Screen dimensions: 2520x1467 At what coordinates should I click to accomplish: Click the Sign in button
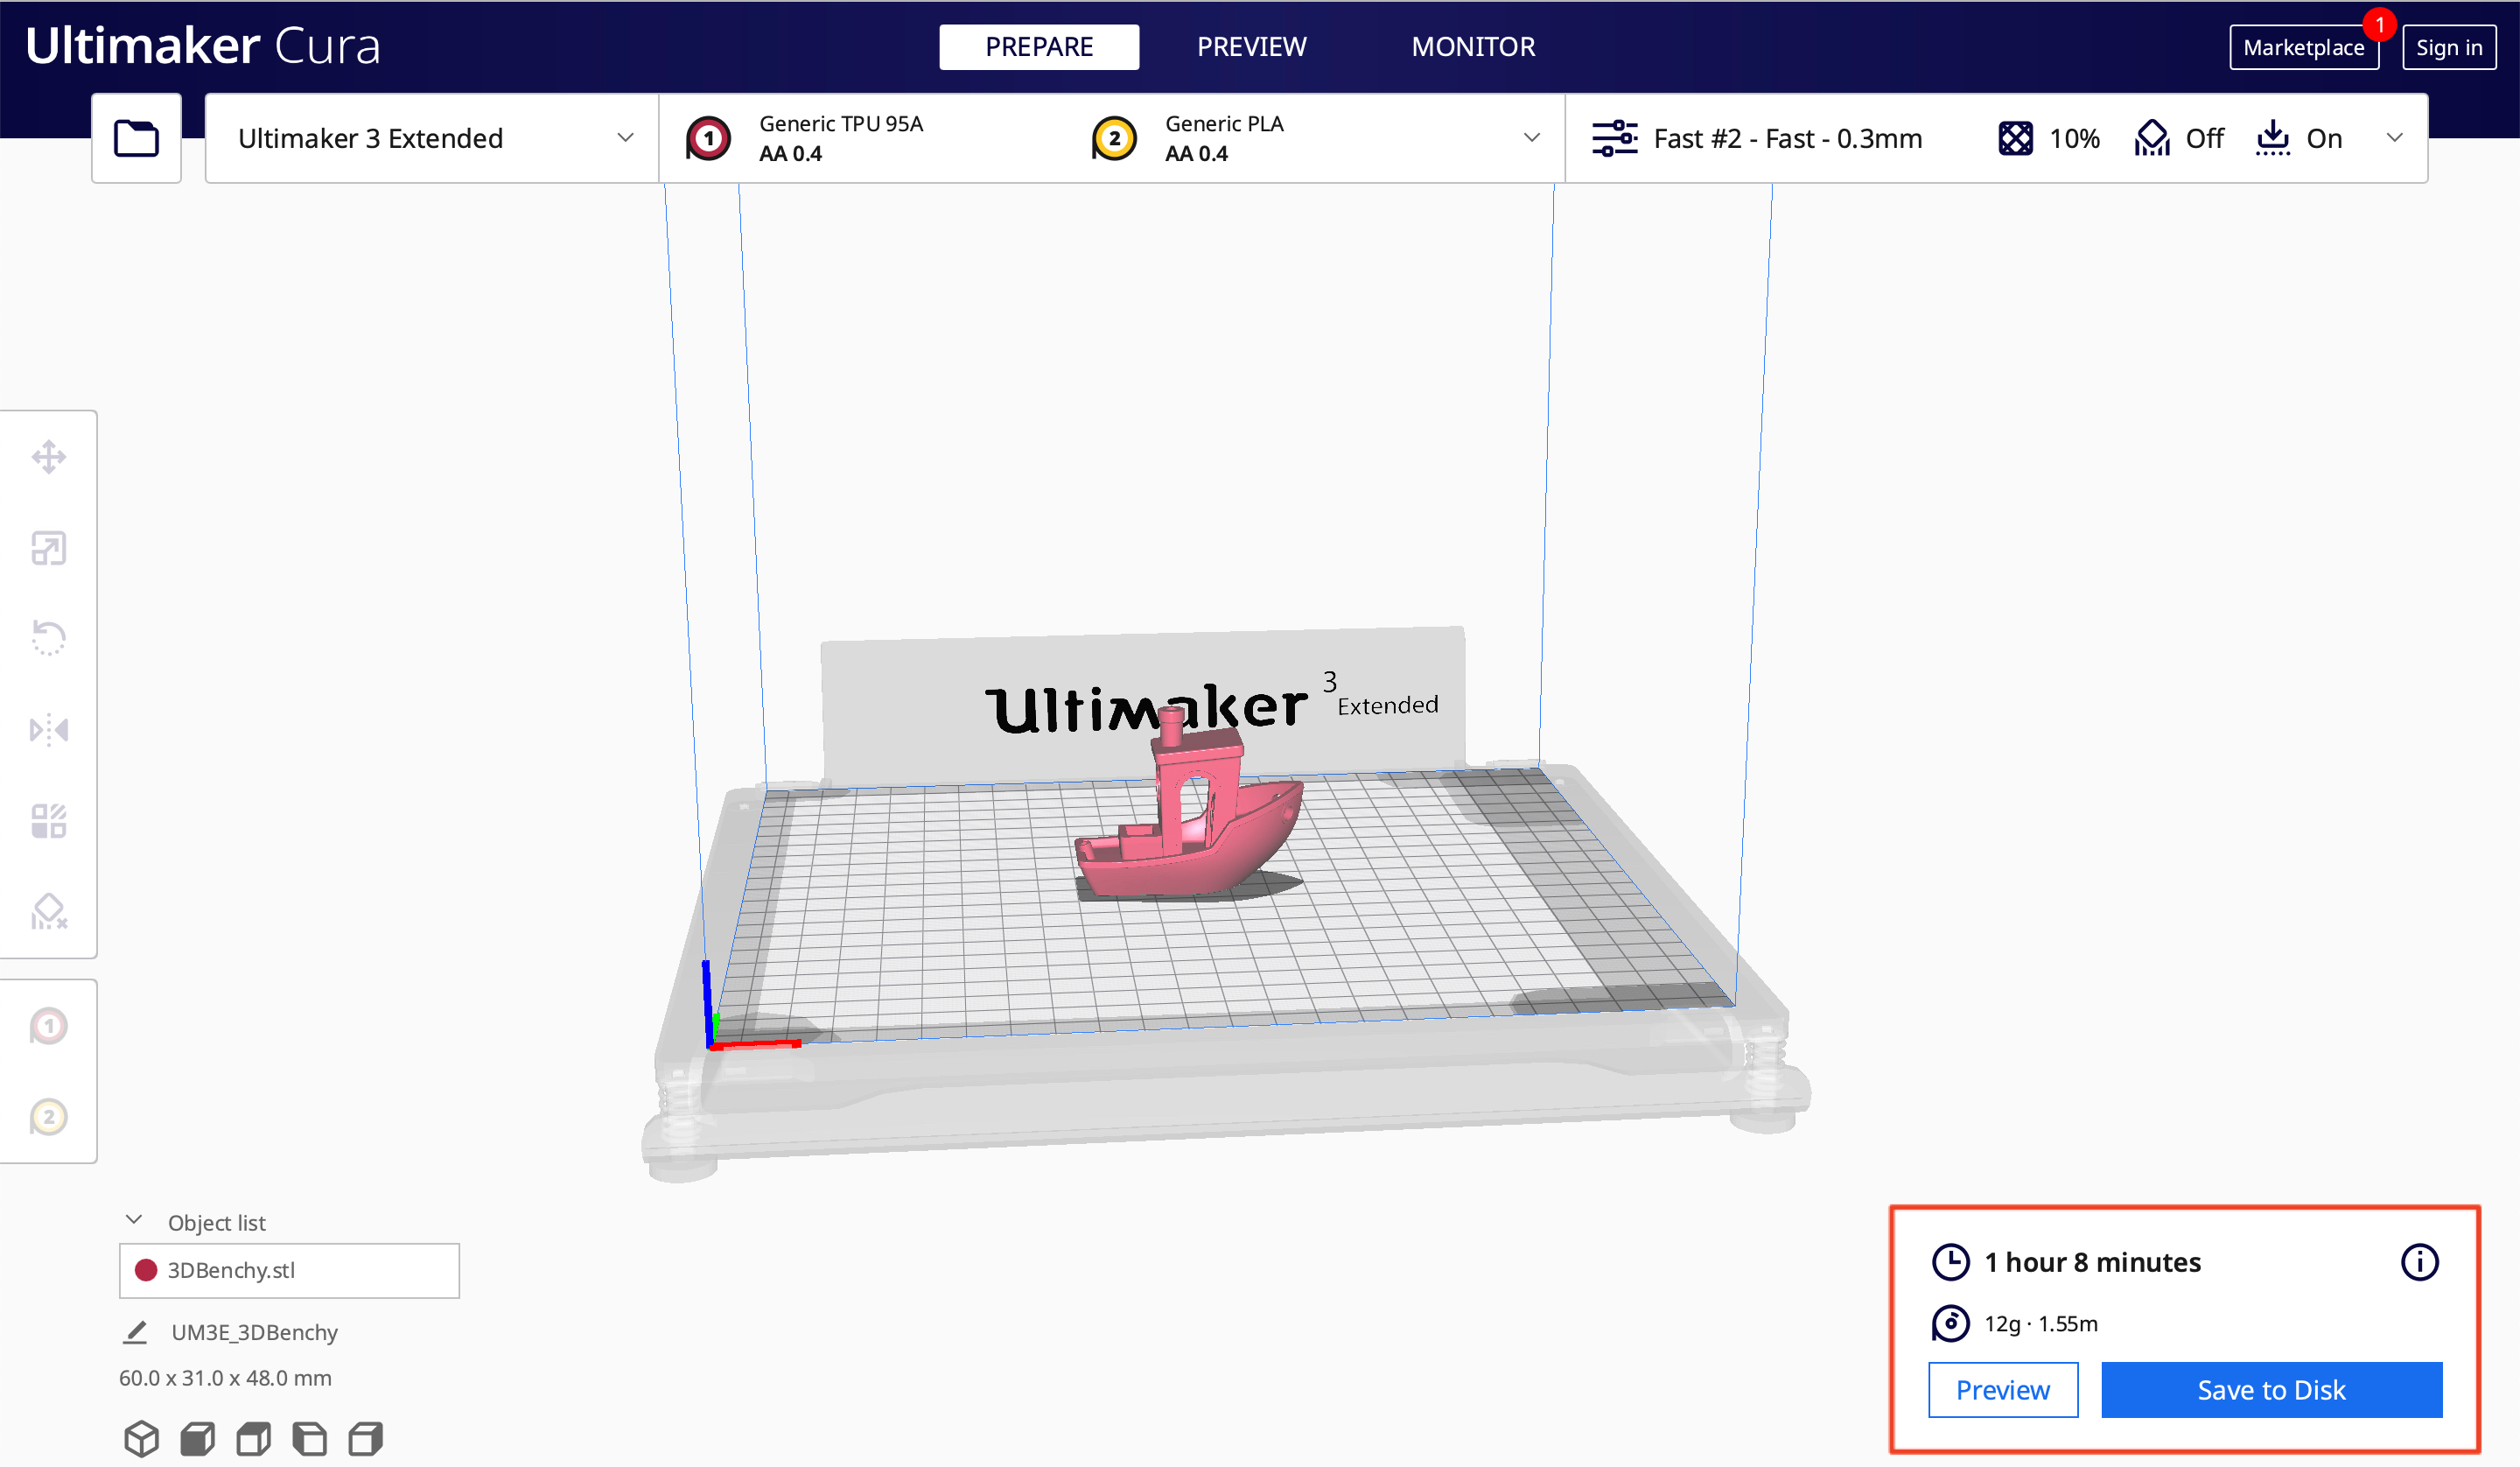click(2448, 47)
